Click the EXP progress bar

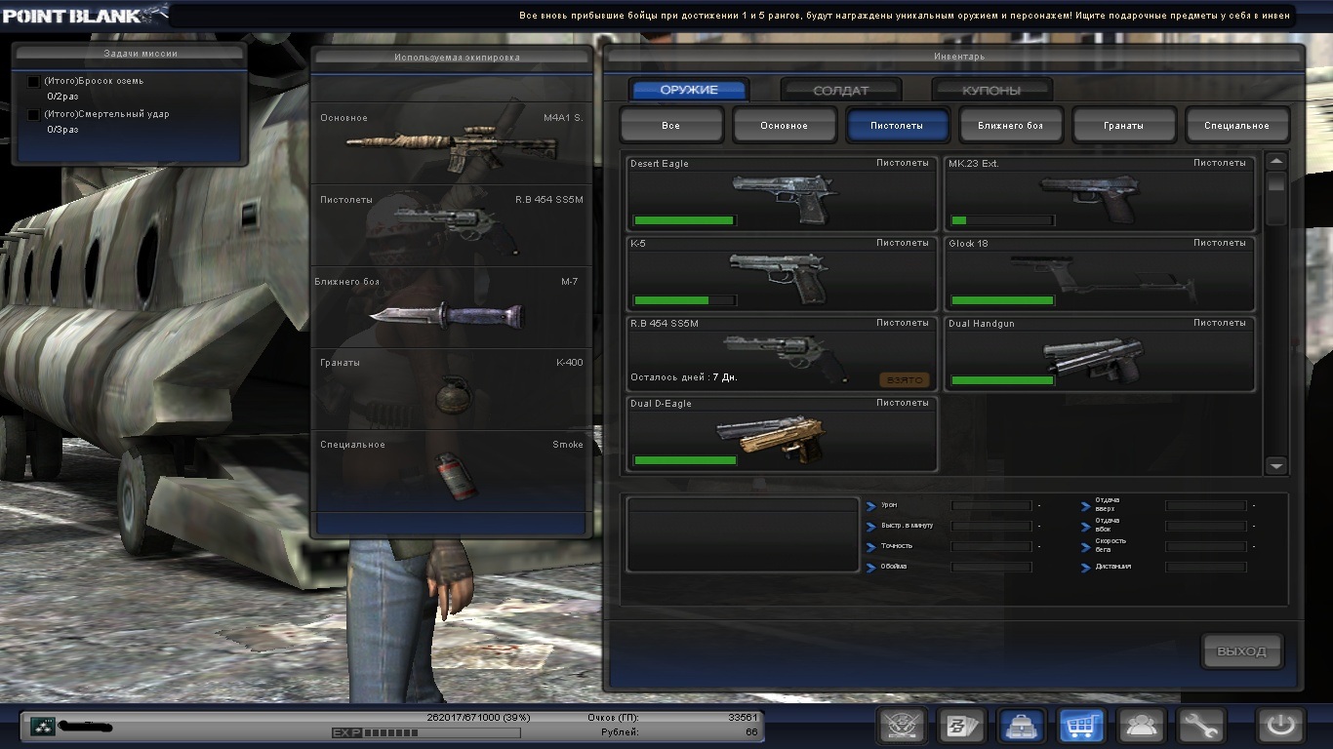pos(425,732)
